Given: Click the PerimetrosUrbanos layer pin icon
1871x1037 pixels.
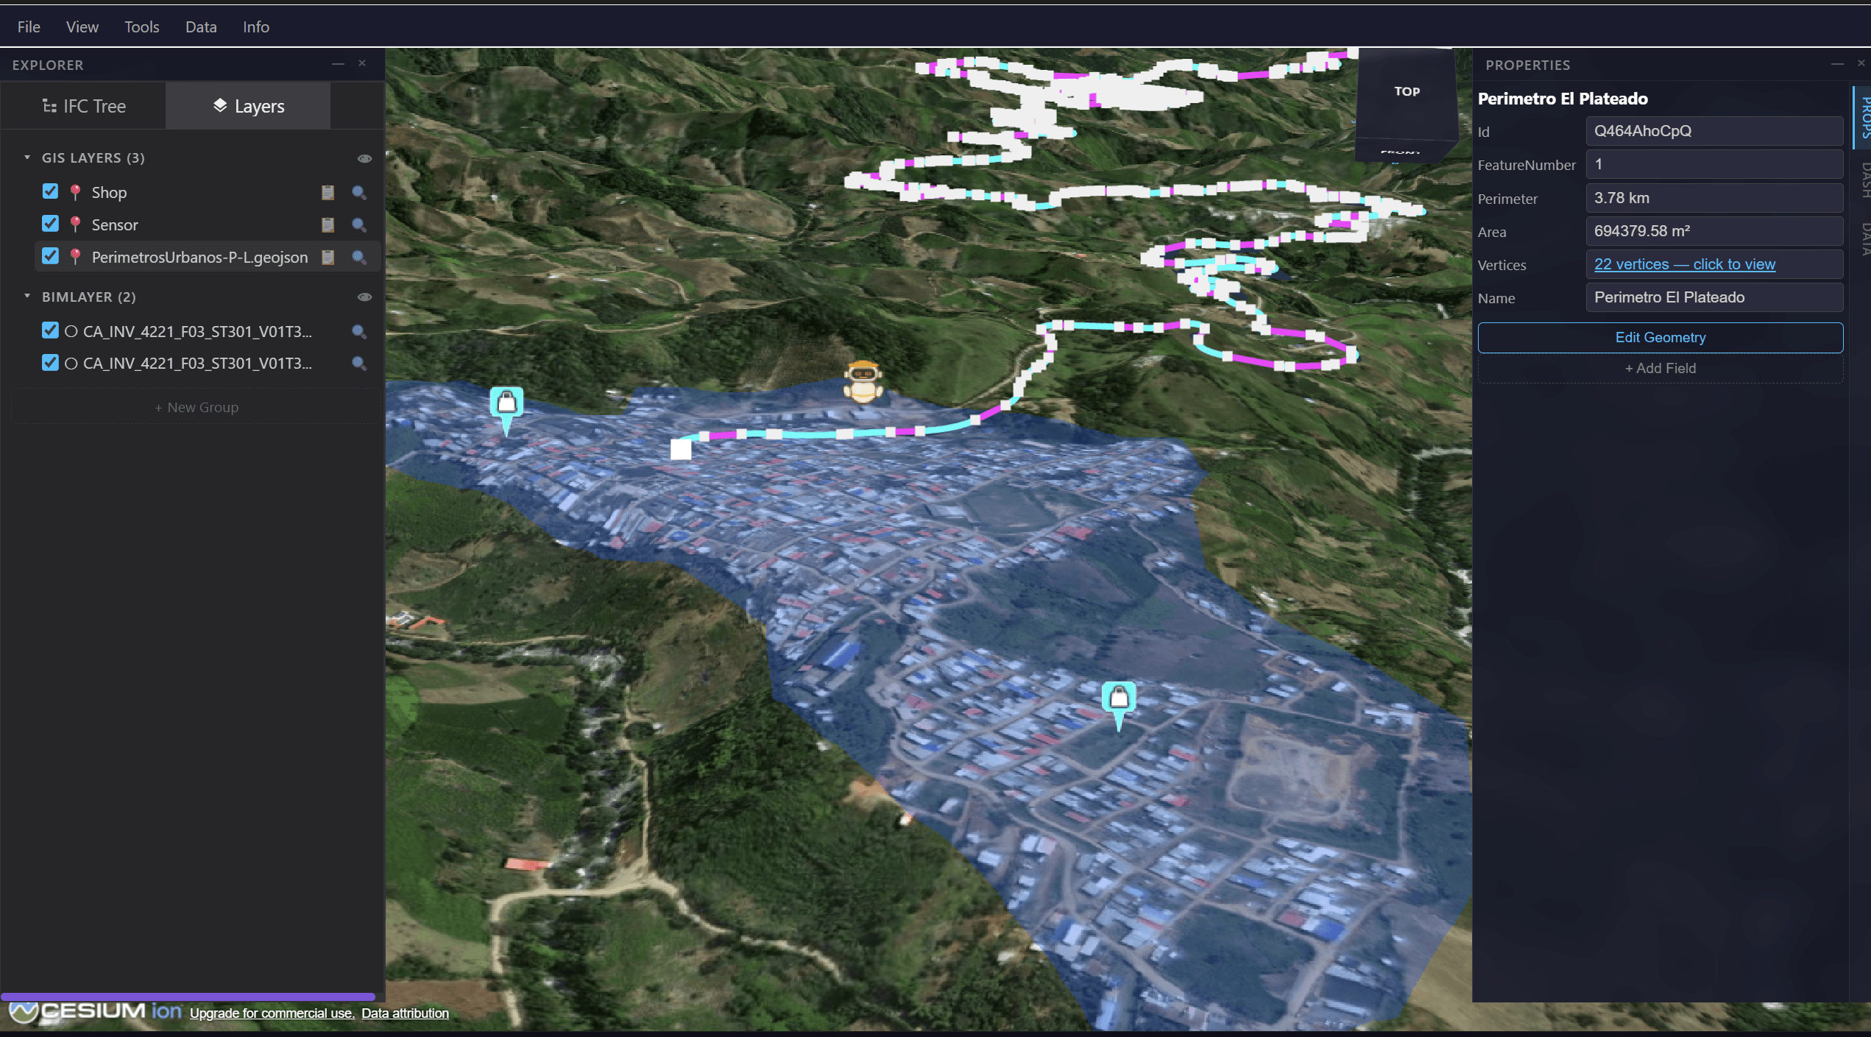Looking at the screenshot, I should coord(75,257).
